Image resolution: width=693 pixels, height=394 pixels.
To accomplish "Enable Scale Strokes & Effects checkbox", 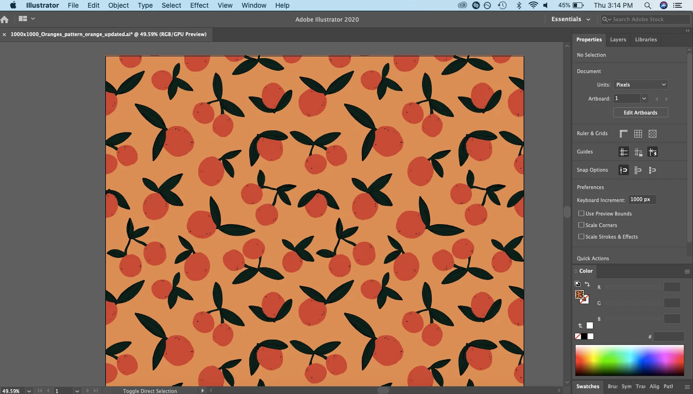I will click(x=581, y=237).
